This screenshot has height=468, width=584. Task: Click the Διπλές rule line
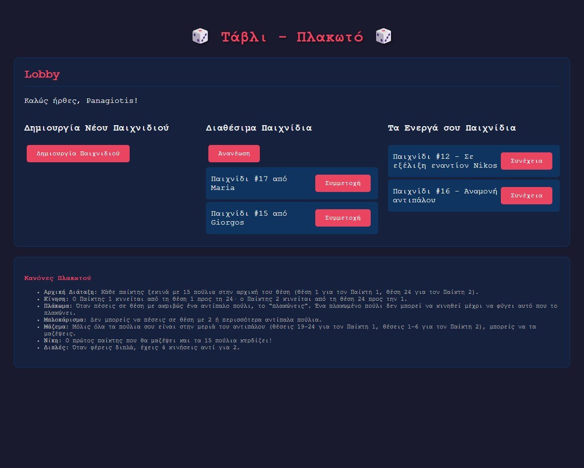click(x=142, y=347)
